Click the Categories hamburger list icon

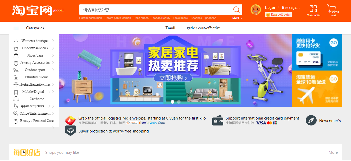coord(16,28)
